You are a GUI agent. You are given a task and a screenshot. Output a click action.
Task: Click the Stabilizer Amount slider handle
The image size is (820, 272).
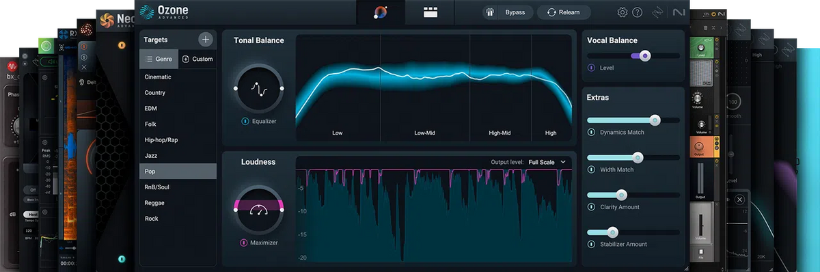click(x=612, y=232)
